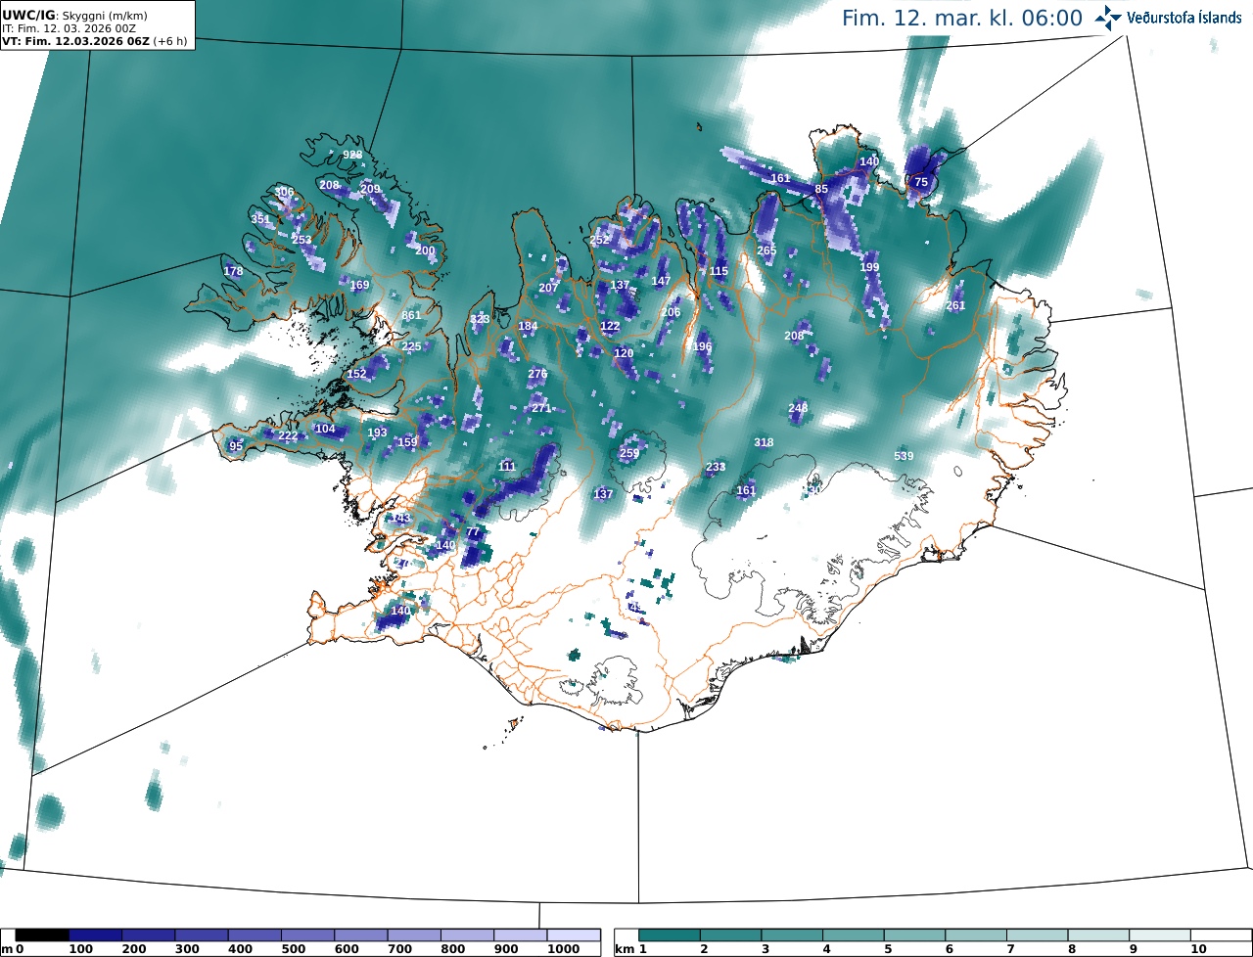
Task: Click the visibility value 77 on map
Action: 473,531
